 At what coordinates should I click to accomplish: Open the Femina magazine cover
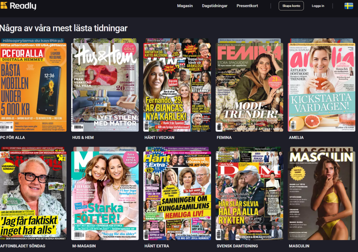tap(249, 87)
